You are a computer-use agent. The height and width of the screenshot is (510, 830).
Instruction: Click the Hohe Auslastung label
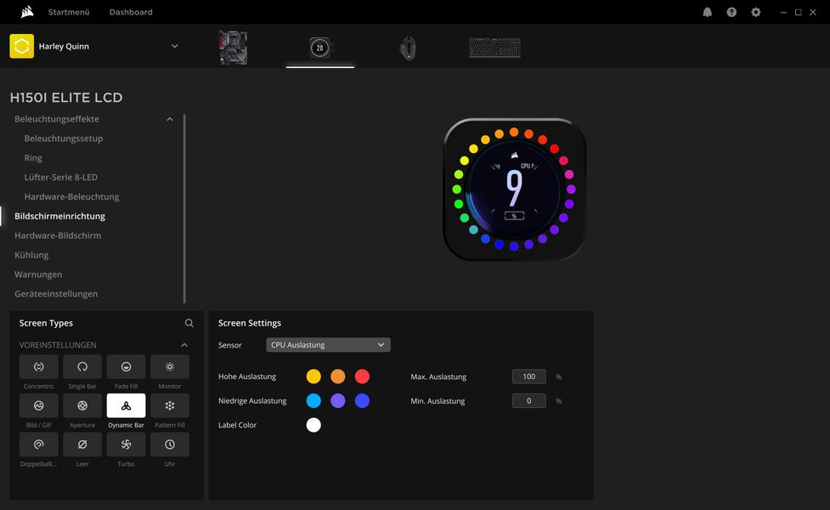coord(247,377)
